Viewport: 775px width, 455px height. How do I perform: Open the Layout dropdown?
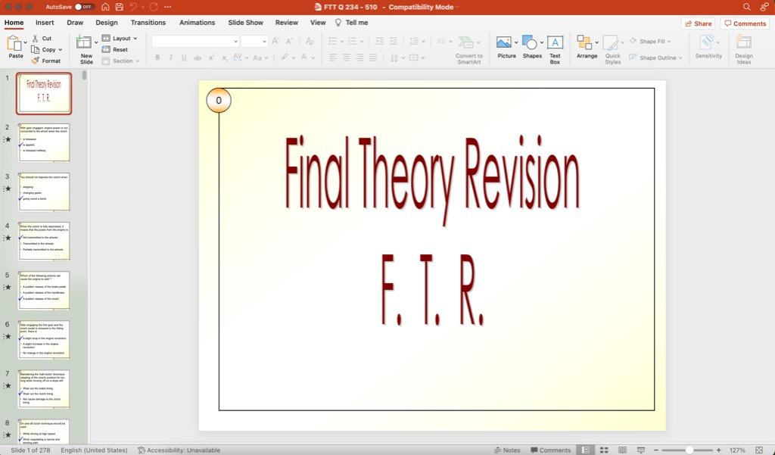(x=121, y=38)
